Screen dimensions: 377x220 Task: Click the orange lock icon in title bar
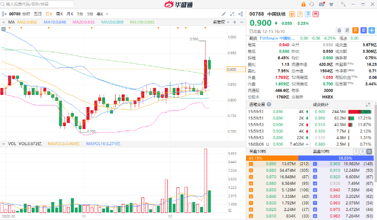304,4
